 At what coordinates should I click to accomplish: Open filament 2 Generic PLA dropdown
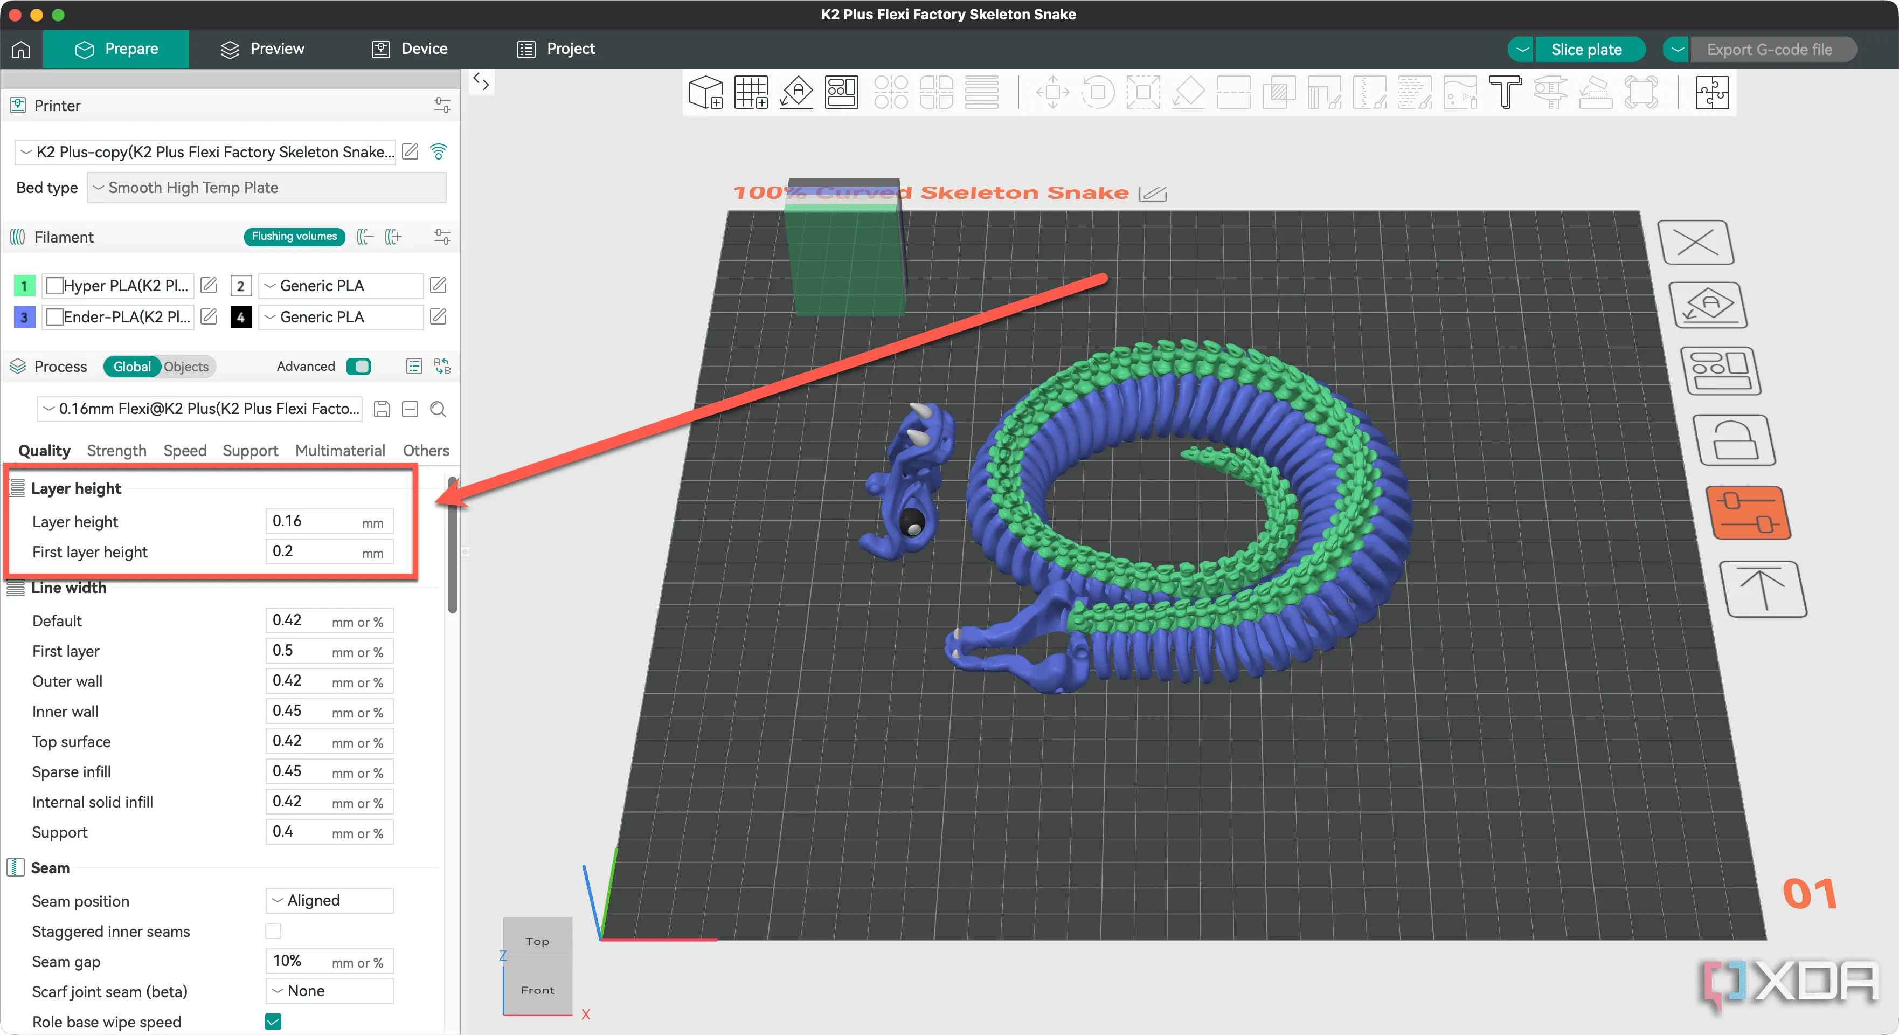tap(341, 286)
